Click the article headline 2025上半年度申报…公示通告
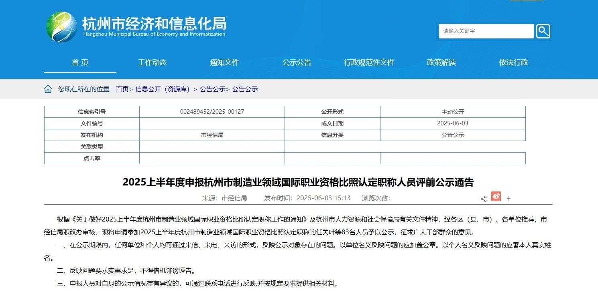The width and height of the screenshot is (598, 292). tap(298, 182)
